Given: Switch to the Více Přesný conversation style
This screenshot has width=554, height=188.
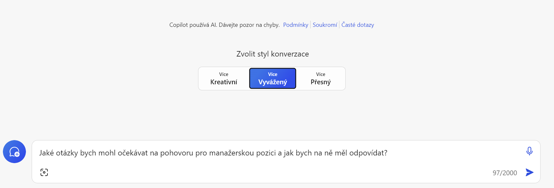Looking at the screenshot, I should pos(320,79).
